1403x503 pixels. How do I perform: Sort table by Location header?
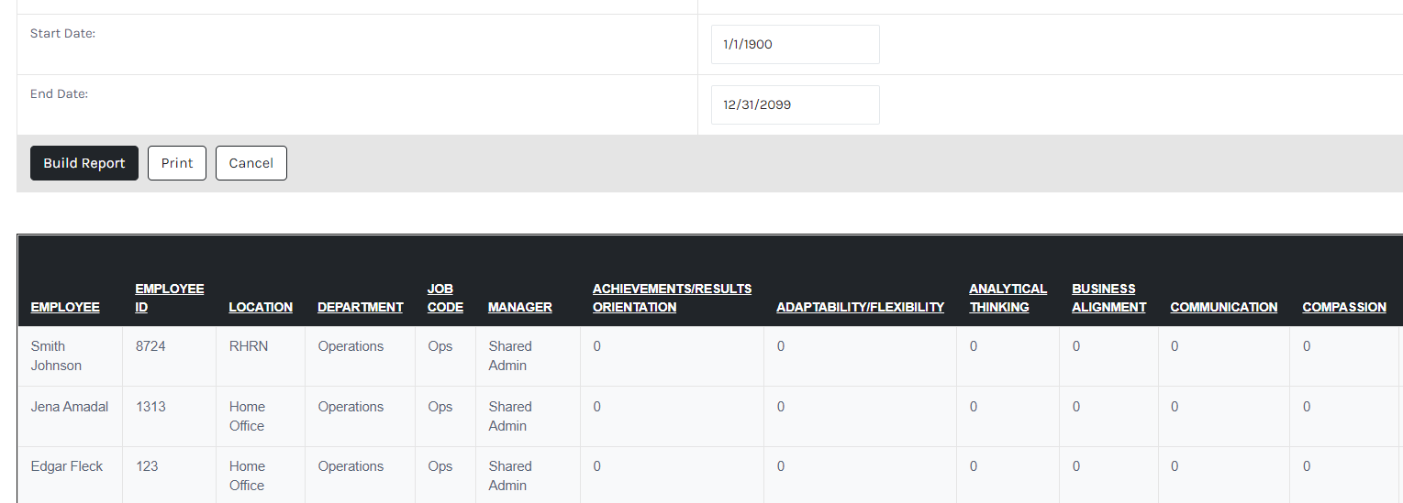tap(261, 307)
